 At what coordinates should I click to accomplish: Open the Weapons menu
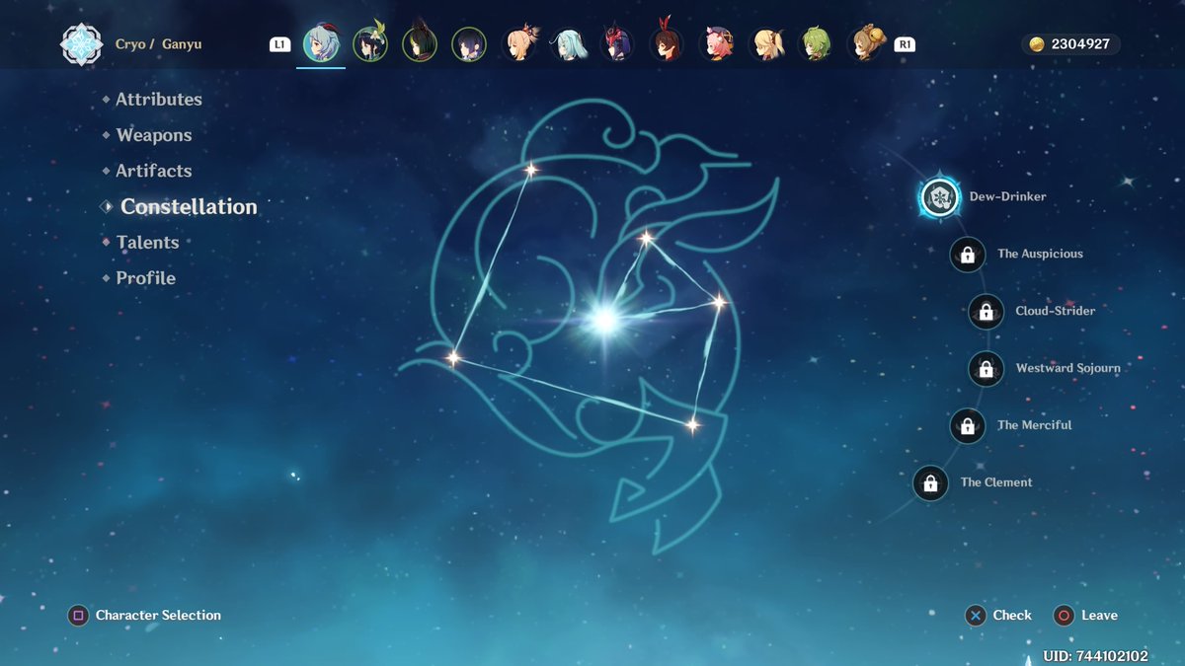154,135
